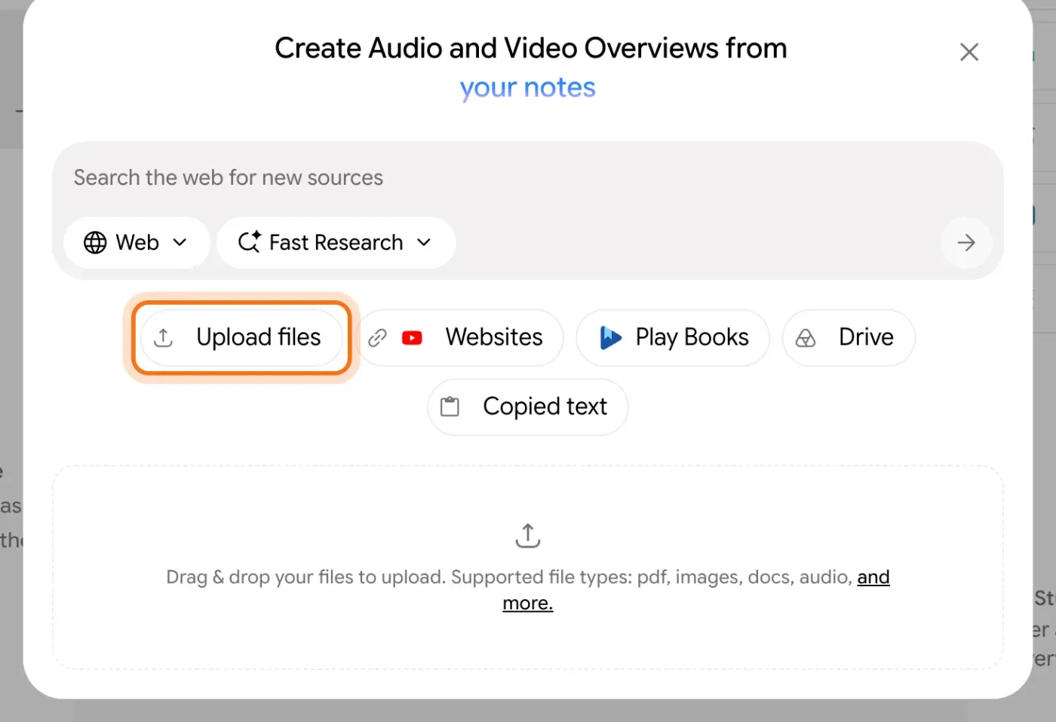Click the YouTube icon beside Websites
The height and width of the screenshot is (722, 1056).
[x=412, y=338]
